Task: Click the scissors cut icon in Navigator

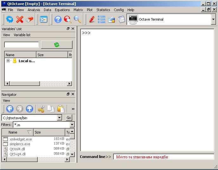Action: pyautogui.click(x=41, y=109)
